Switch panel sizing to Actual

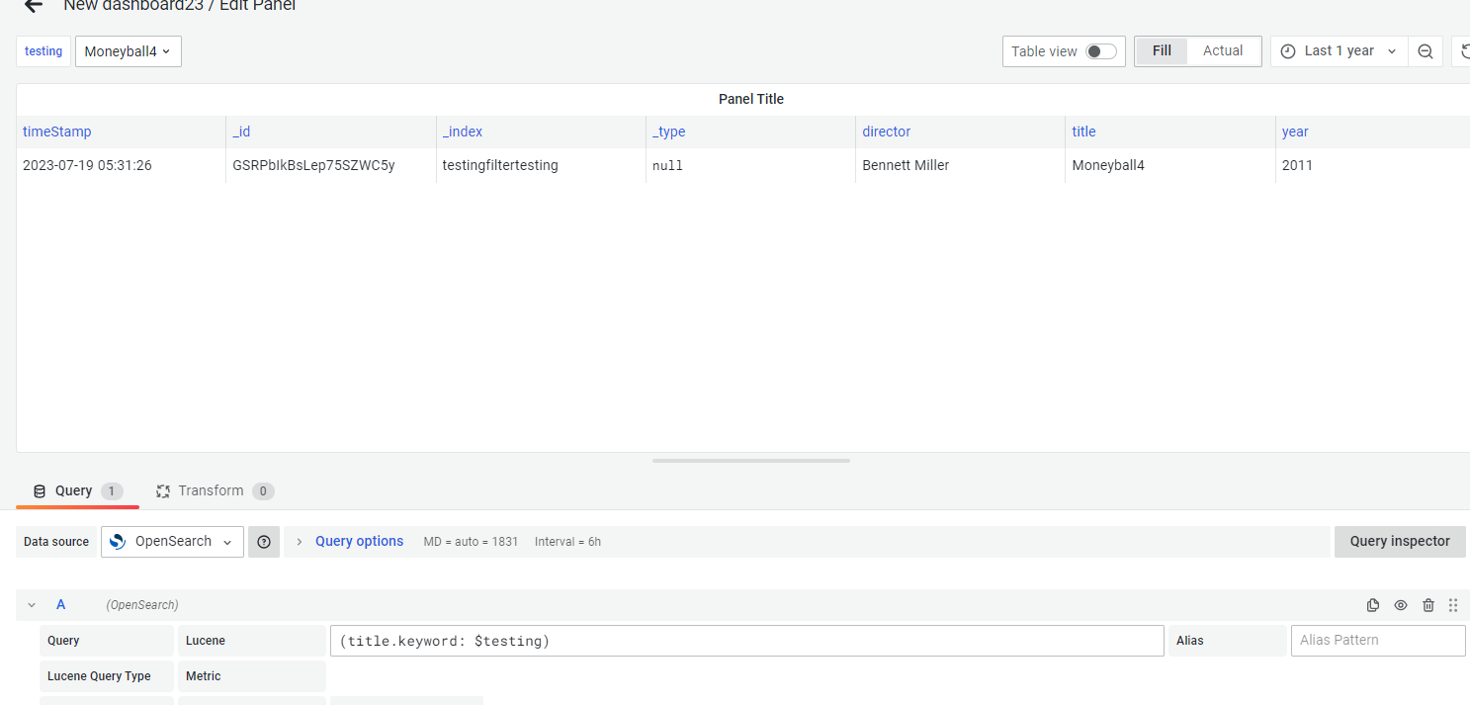coord(1222,50)
